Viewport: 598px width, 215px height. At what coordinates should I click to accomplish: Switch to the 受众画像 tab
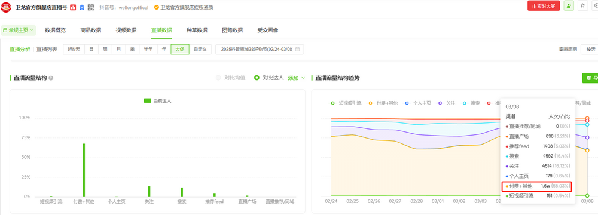click(268, 30)
